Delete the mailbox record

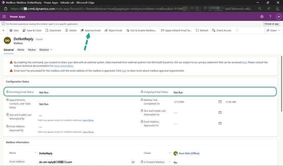click(x=71, y=31)
